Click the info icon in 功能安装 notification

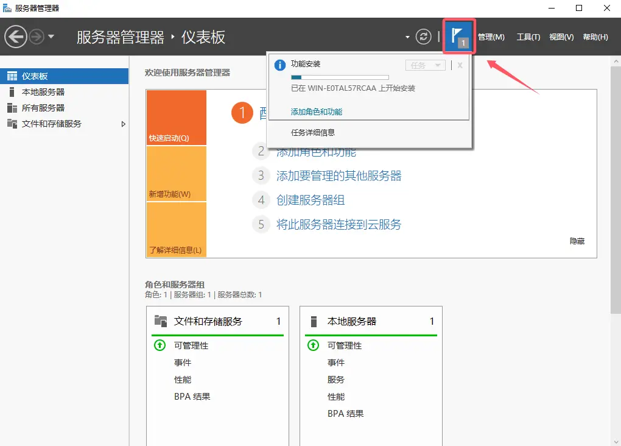[280, 65]
